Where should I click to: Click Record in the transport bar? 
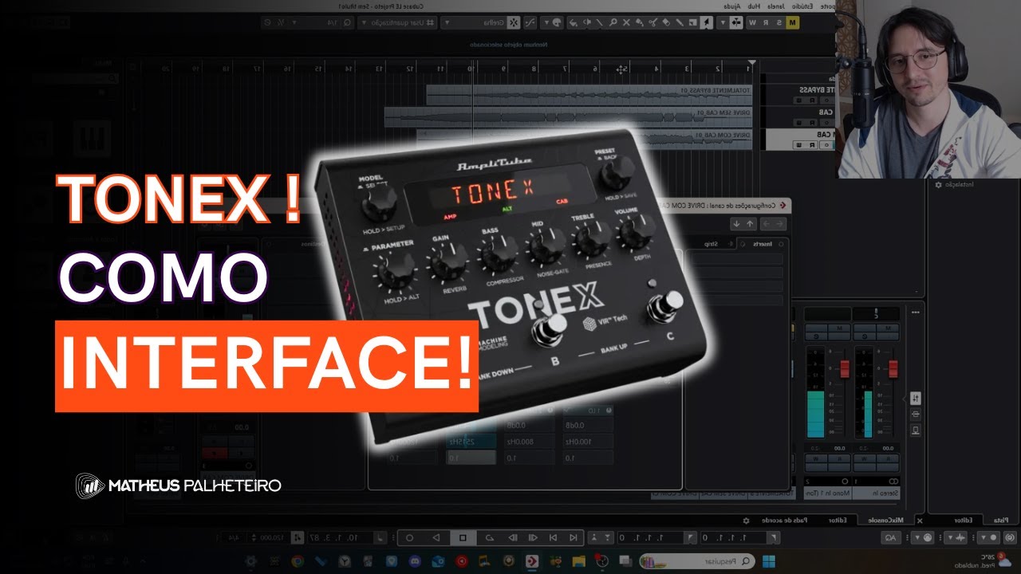[409, 537]
